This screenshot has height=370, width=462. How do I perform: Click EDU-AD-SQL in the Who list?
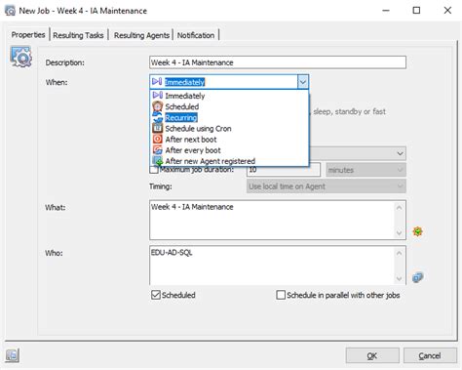tap(172, 252)
